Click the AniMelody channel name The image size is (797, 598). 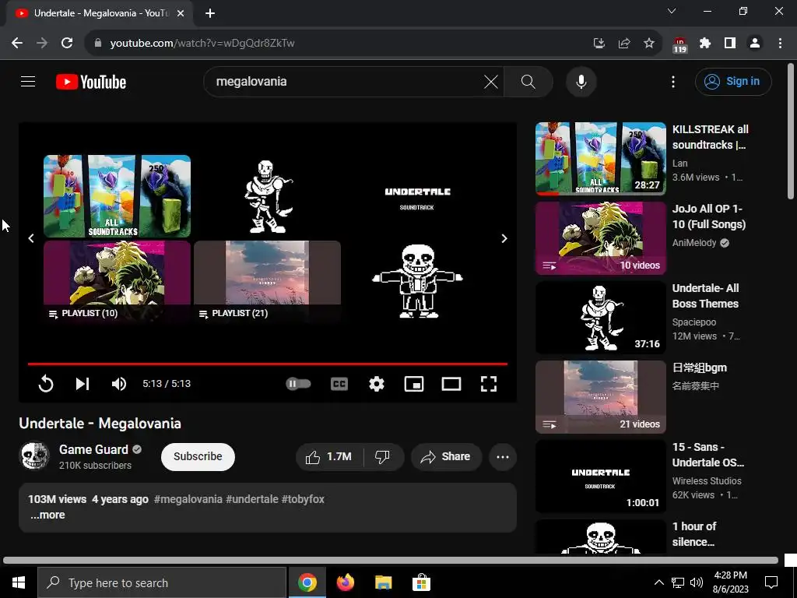pos(694,243)
